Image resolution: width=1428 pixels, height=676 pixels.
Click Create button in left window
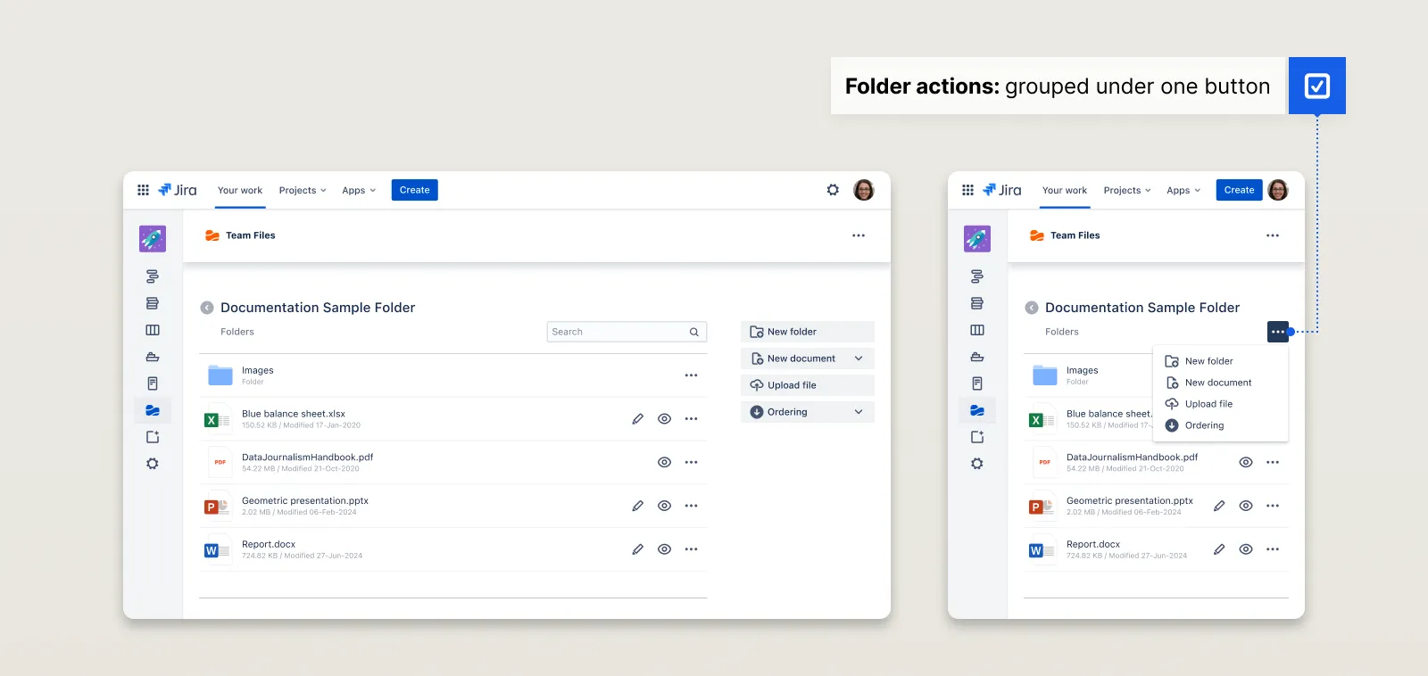415,190
